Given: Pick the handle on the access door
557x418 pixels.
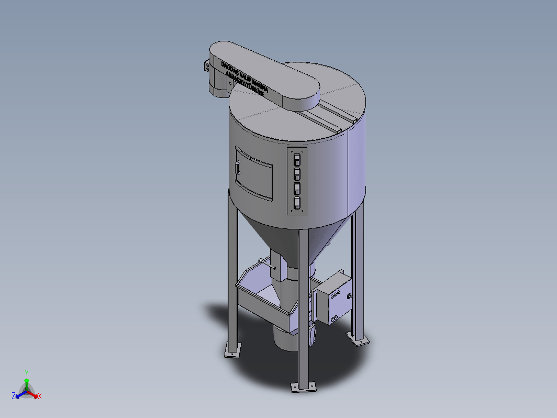Looking at the screenshot, I should [x=238, y=168].
